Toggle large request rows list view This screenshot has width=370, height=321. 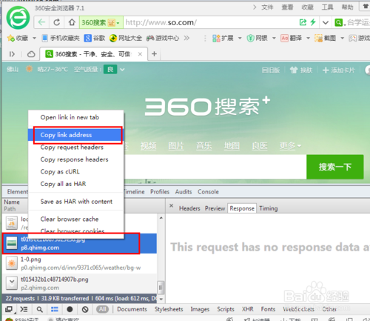click(55, 309)
